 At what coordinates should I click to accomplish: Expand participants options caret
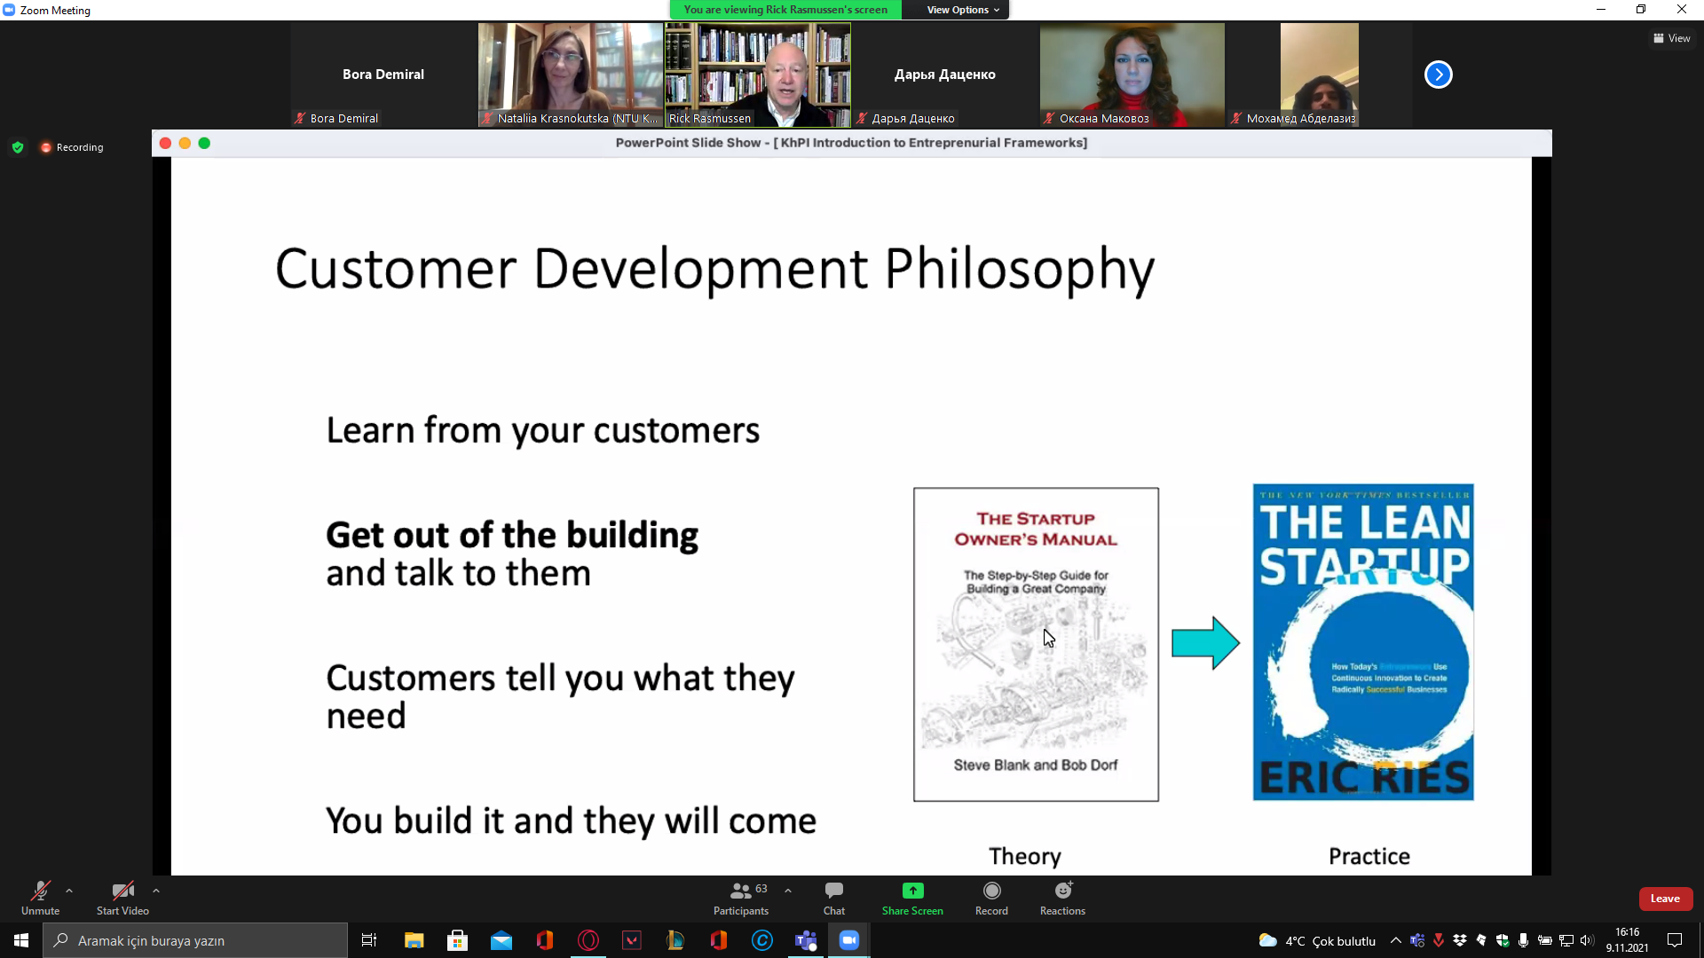[788, 890]
